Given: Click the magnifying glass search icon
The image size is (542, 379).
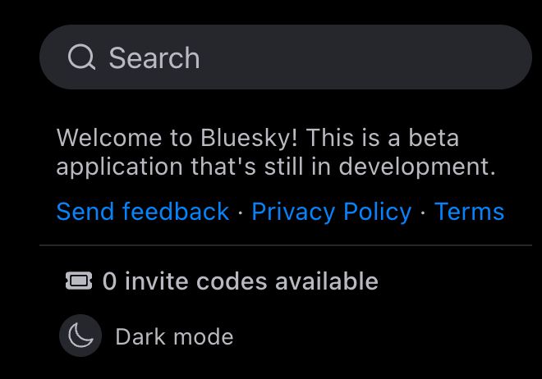Looking at the screenshot, I should click(81, 57).
